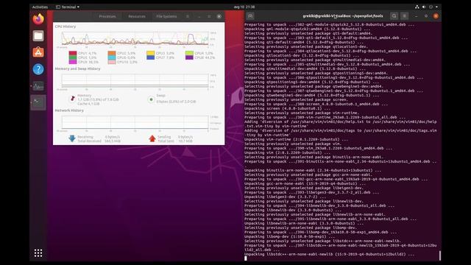
Task: Pick the CPU10 pink color swatch
Action: point(112,62)
